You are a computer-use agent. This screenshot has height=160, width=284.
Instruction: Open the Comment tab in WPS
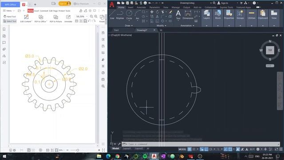(x=44, y=11)
